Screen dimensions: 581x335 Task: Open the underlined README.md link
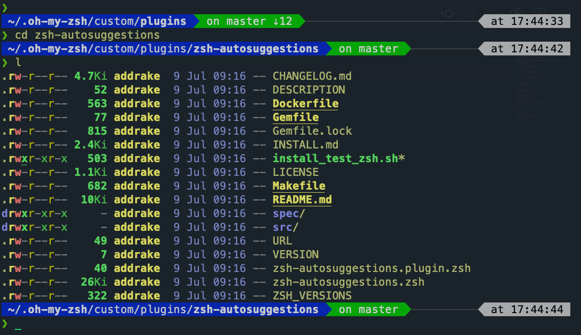point(302,199)
